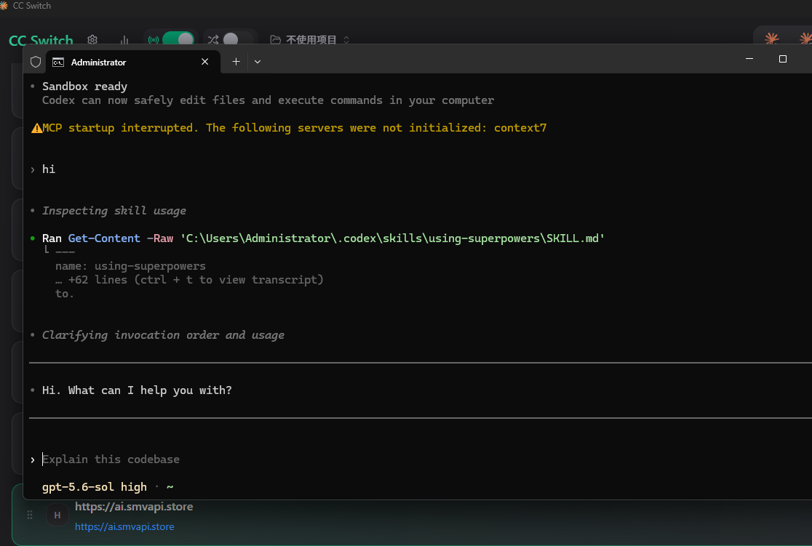
Task: Turn off the green proxy toggle switch
Action: point(178,39)
